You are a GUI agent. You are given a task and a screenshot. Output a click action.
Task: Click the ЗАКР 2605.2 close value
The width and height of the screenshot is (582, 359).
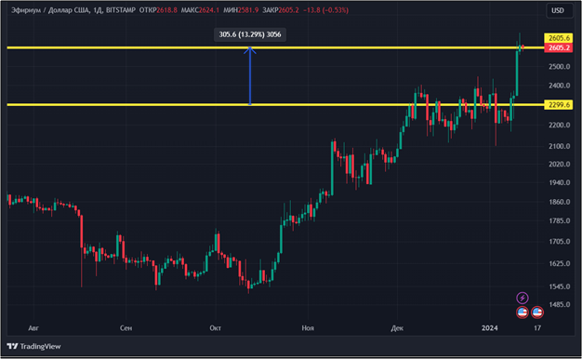[x=281, y=10]
